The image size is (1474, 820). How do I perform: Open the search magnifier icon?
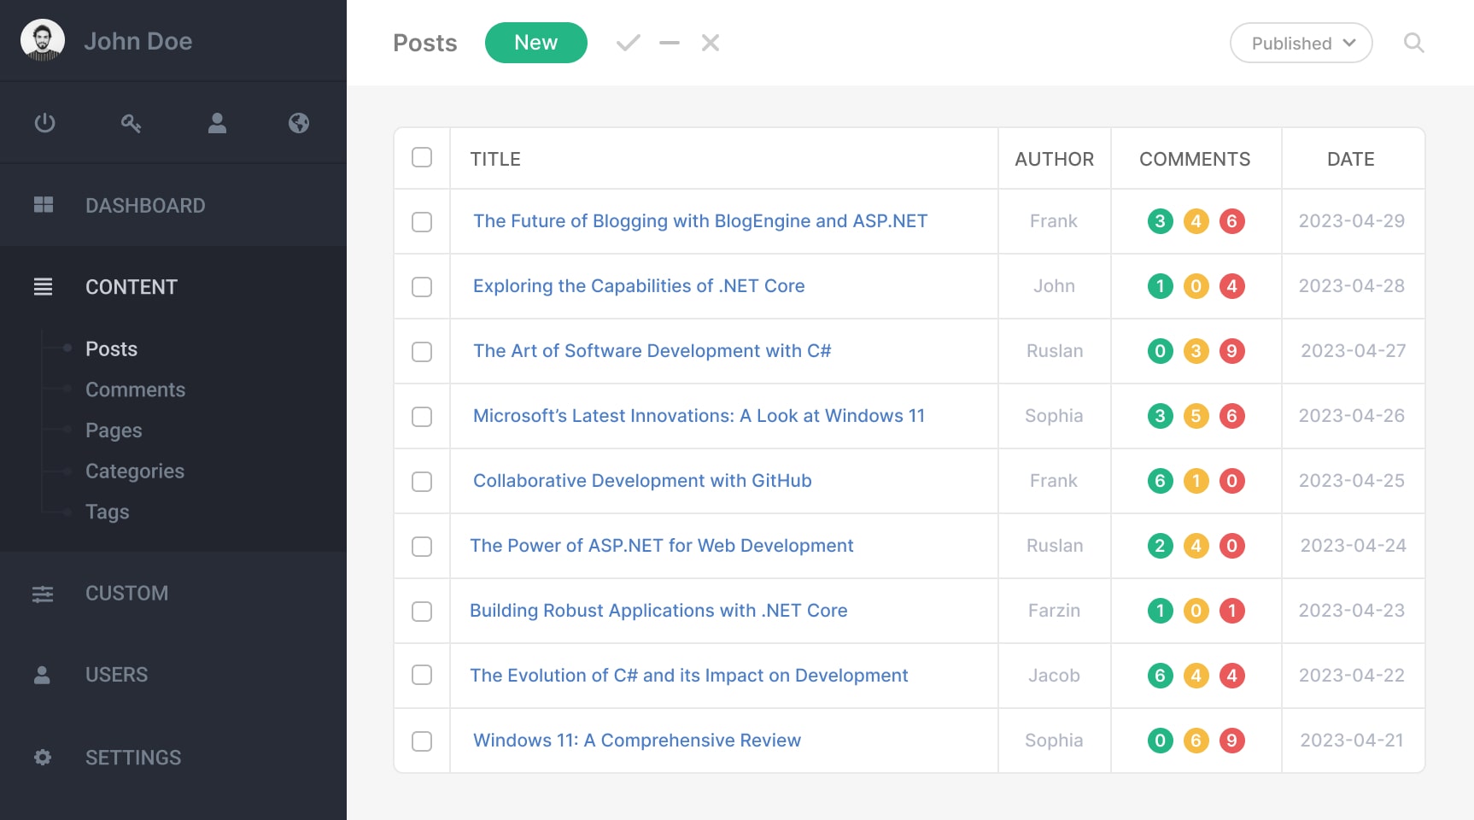pos(1413,42)
